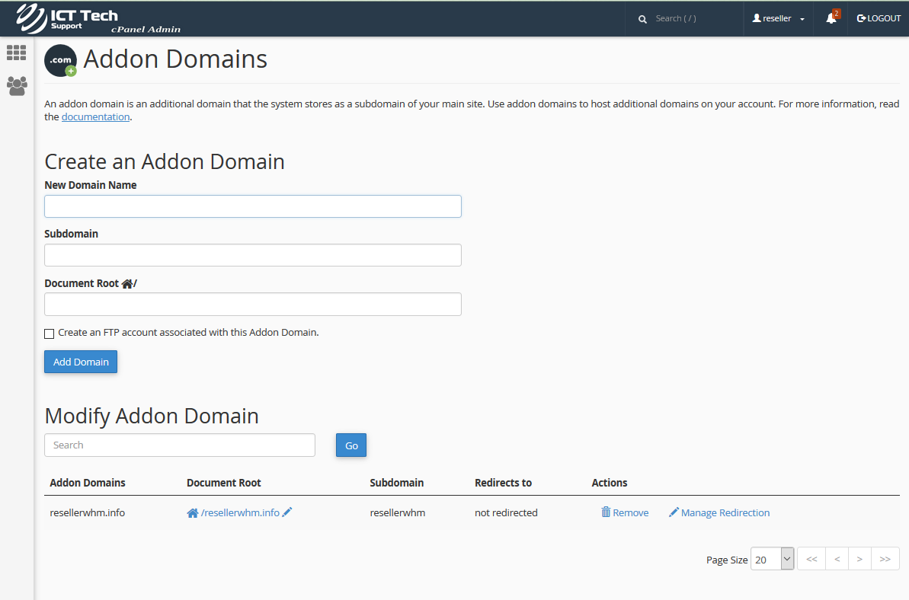The height and width of the screenshot is (600, 909).
Task: Click Remove for resellerwhm.info
Action: pos(625,513)
